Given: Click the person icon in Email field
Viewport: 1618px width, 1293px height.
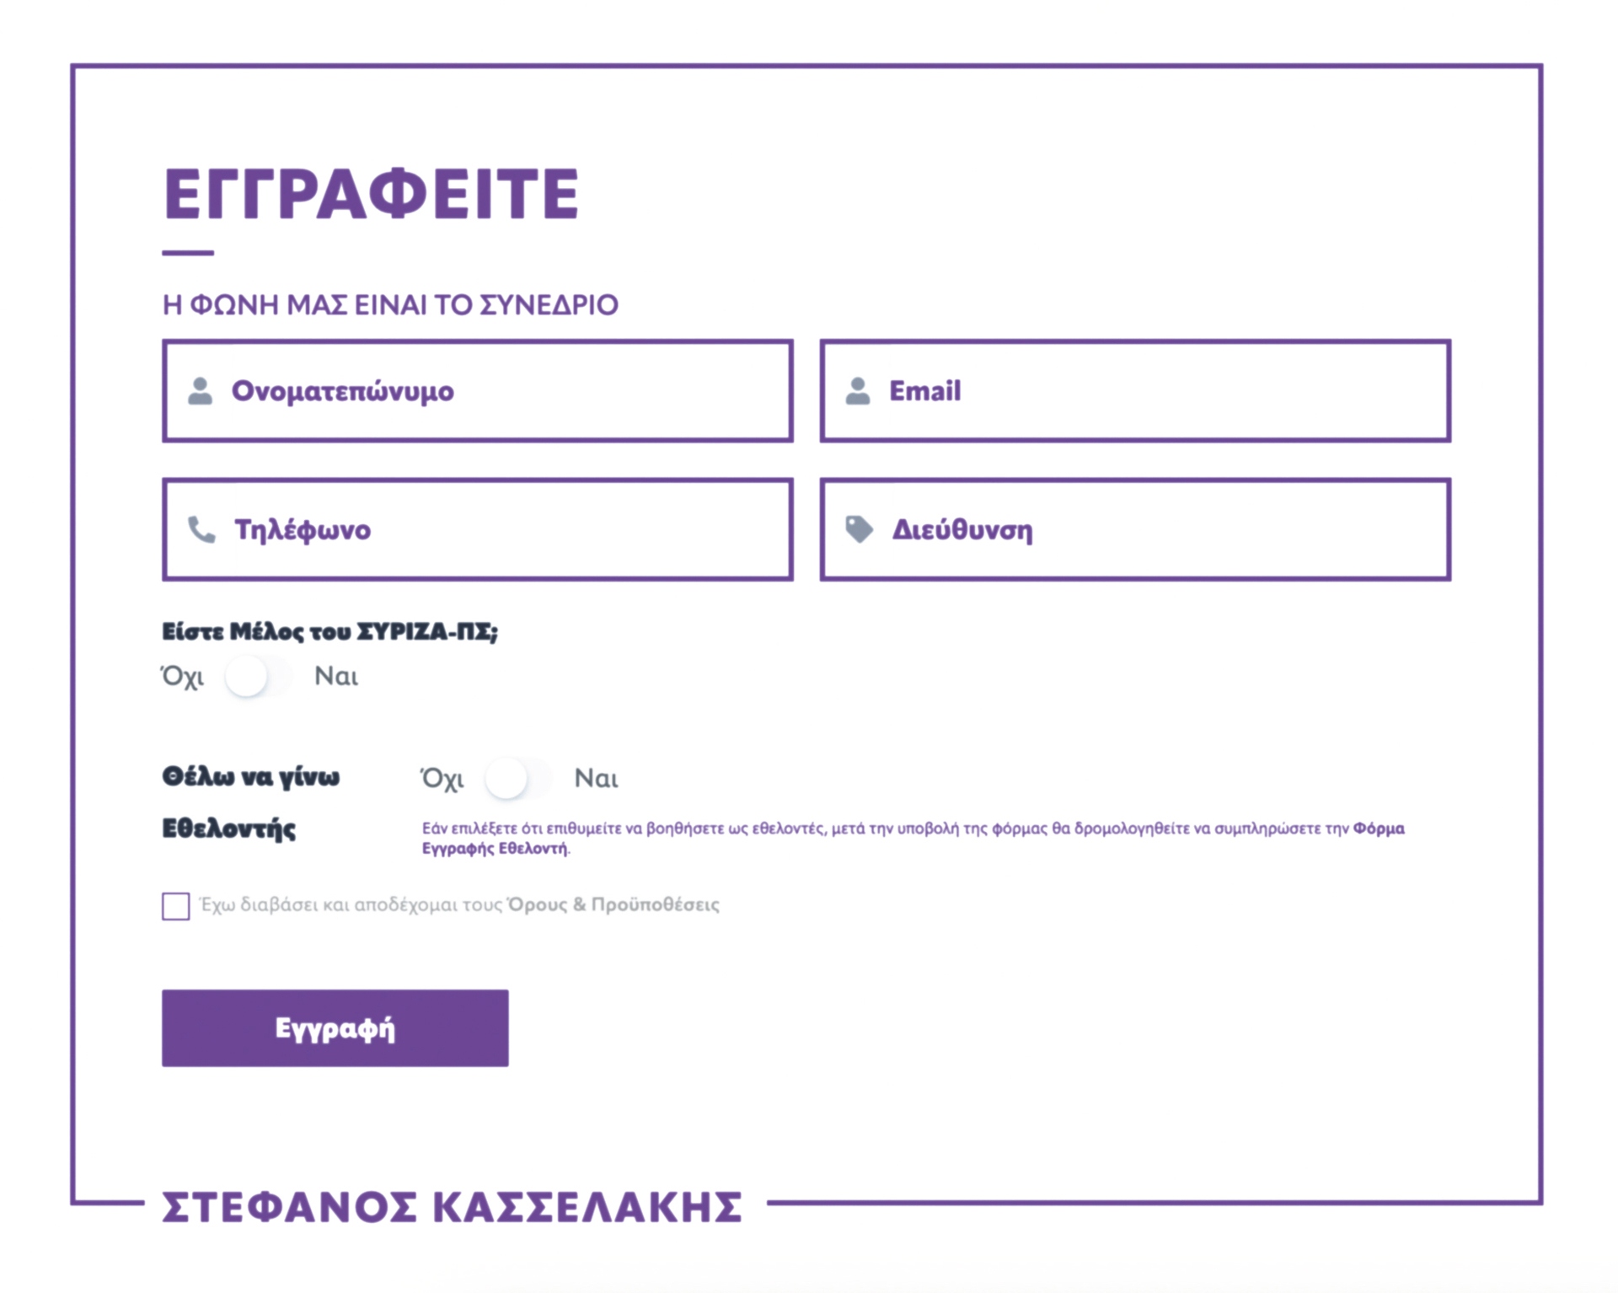Looking at the screenshot, I should click(857, 391).
